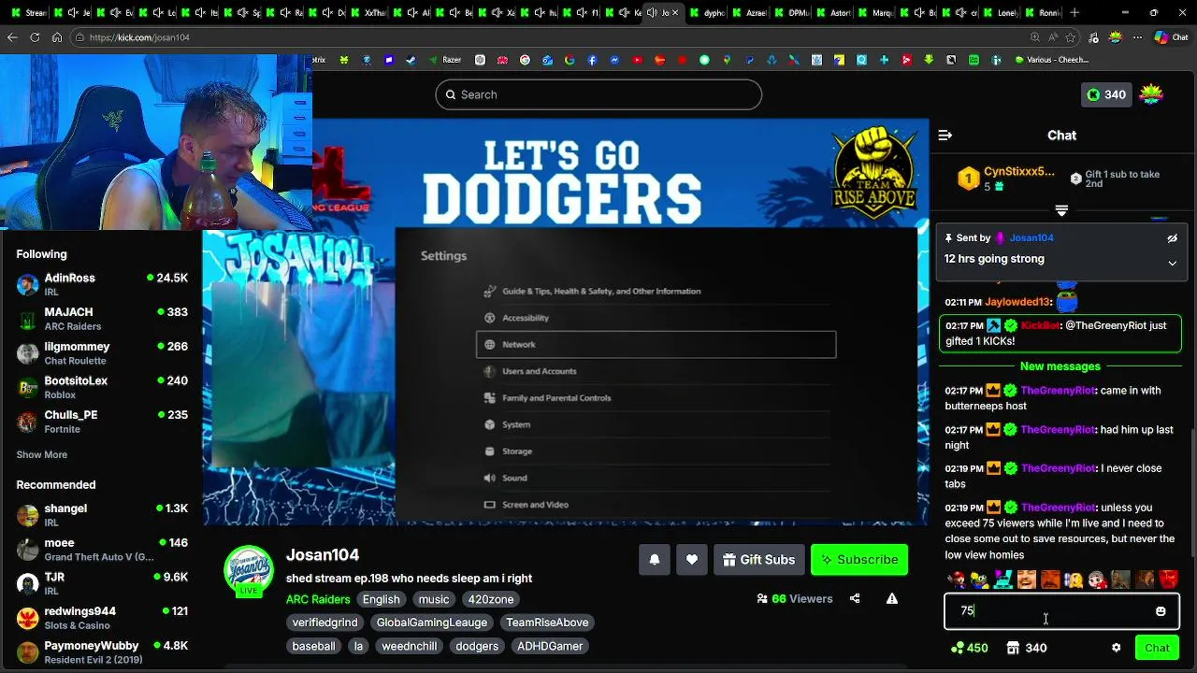Image resolution: width=1197 pixels, height=673 pixels.
Task: Open the YouTube bookmark icon
Action: tap(637, 60)
